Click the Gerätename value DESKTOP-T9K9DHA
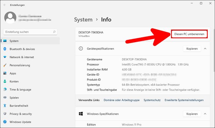 point(134,59)
